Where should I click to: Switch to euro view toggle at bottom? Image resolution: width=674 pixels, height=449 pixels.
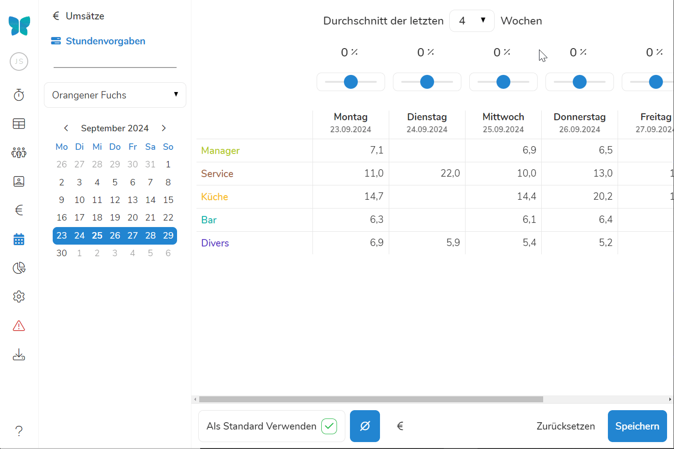tap(400, 426)
